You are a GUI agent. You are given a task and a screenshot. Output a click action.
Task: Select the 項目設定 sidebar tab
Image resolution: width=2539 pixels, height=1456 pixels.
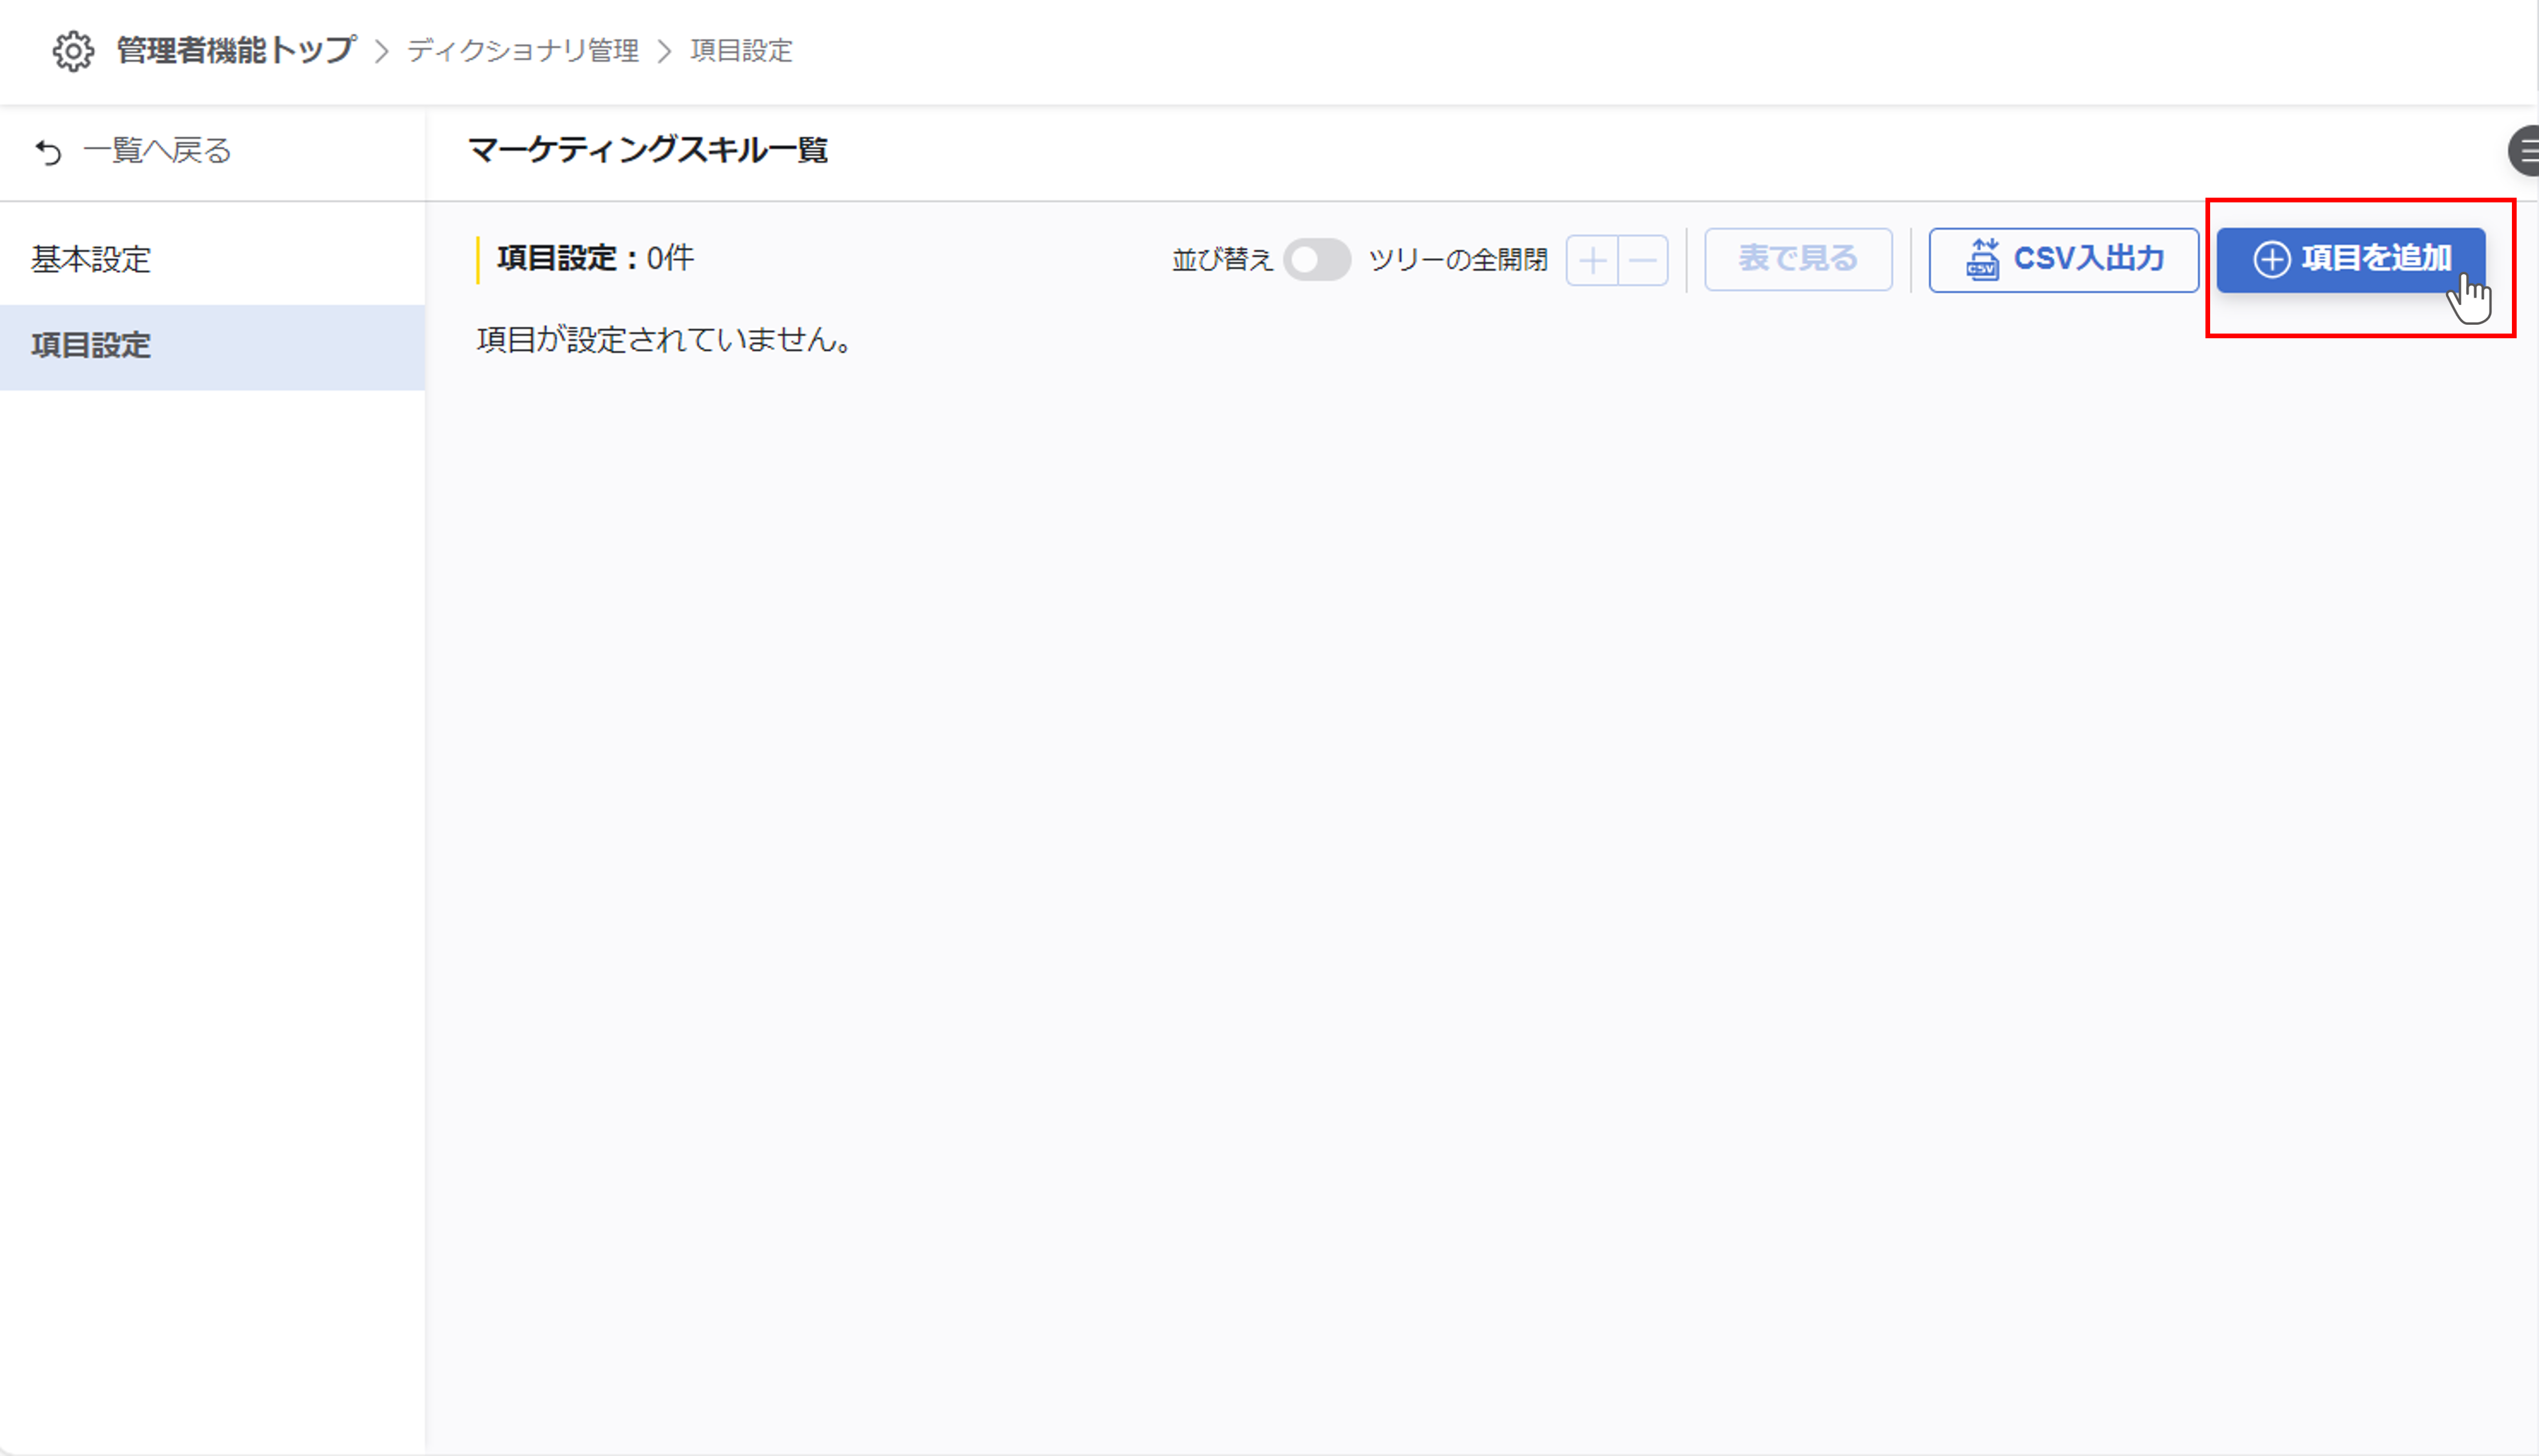[x=91, y=346]
